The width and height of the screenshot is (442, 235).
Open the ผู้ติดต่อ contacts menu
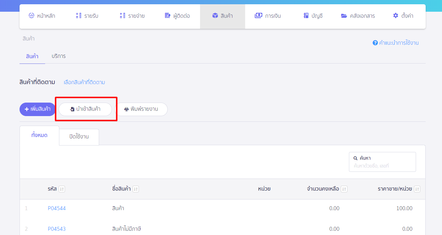(177, 16)
